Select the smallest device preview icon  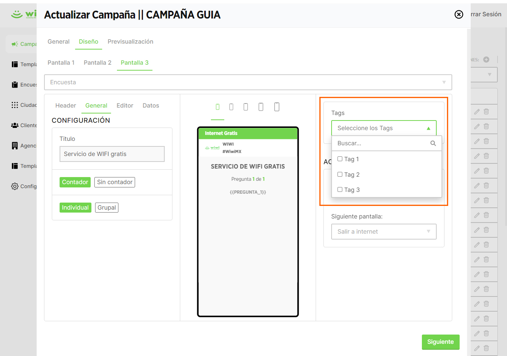coord(218,107)
